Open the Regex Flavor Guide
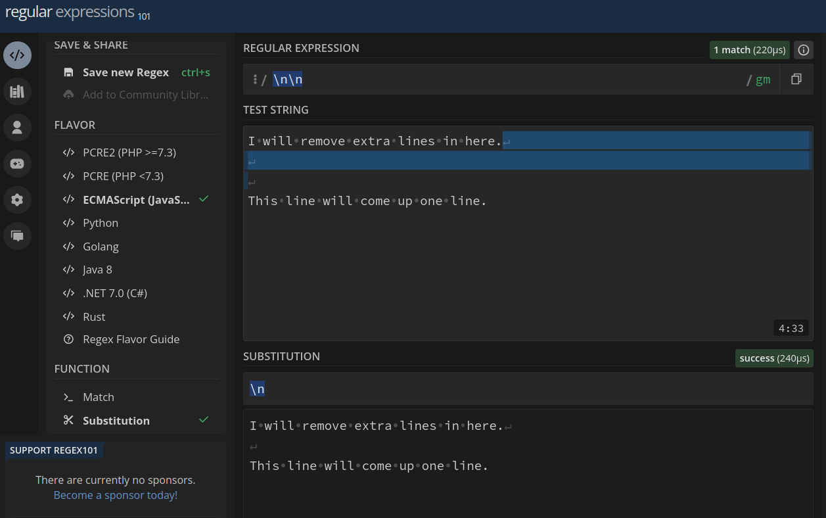Image resolution: width=826 pixels, height=518 pixels. (x=131, y=339)
